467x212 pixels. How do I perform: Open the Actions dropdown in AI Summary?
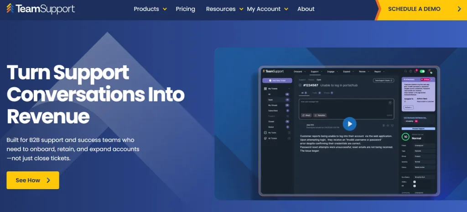(x=408, y=107)
